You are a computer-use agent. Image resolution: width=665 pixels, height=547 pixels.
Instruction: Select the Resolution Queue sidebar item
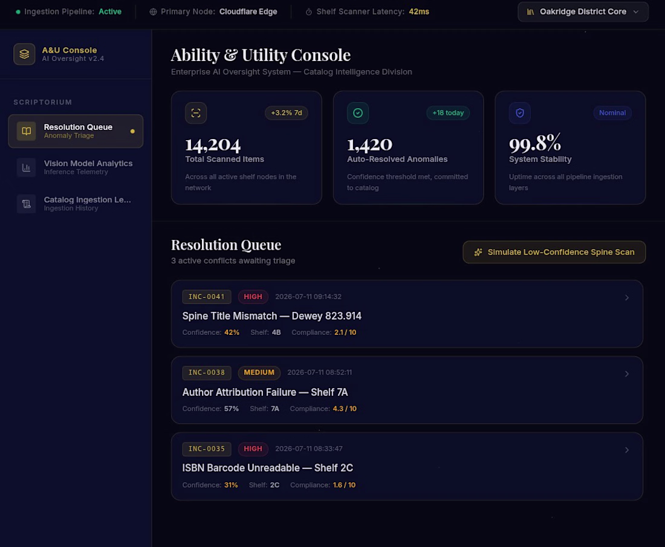pos(76,131)
